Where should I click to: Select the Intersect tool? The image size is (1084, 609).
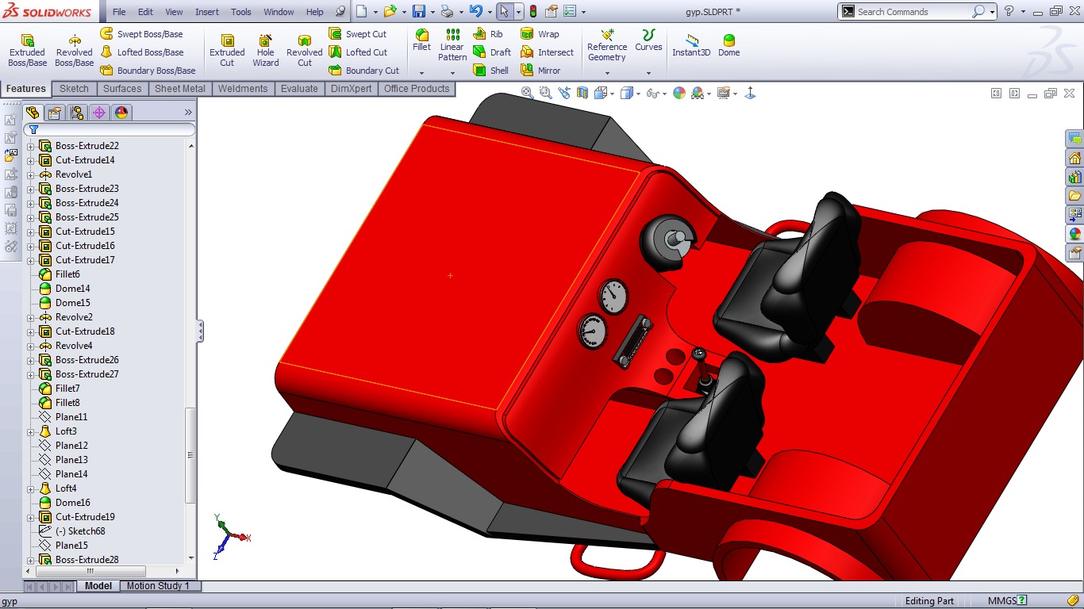click(x=547, y=52)
